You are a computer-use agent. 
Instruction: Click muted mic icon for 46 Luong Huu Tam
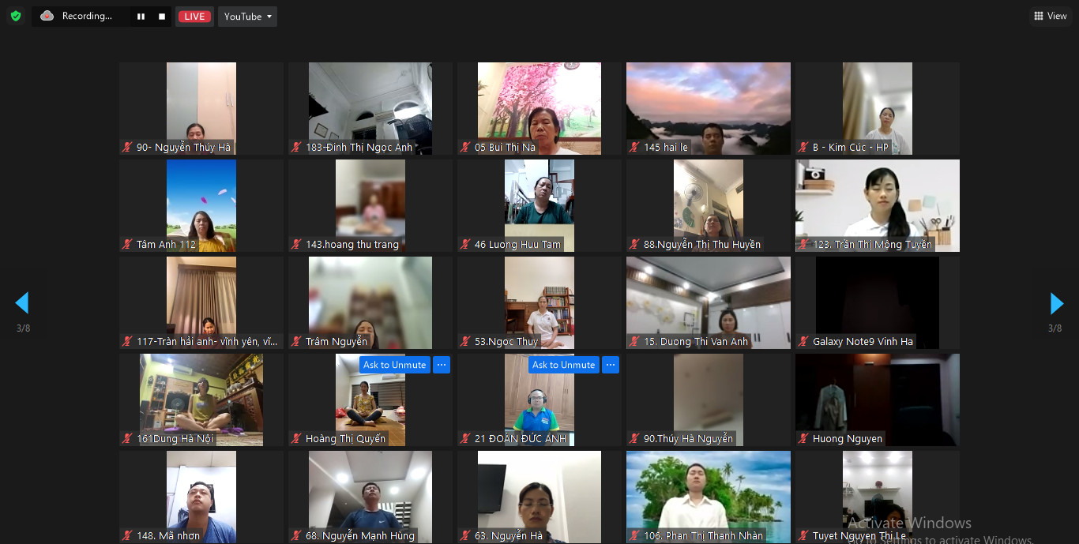coord(465,245)
